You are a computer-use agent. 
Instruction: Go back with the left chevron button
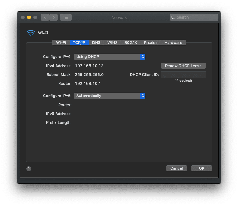click(x=45, y=17)
